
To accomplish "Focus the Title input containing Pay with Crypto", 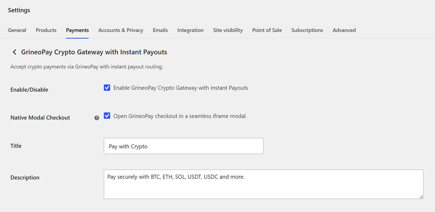I will click(184, 146).
